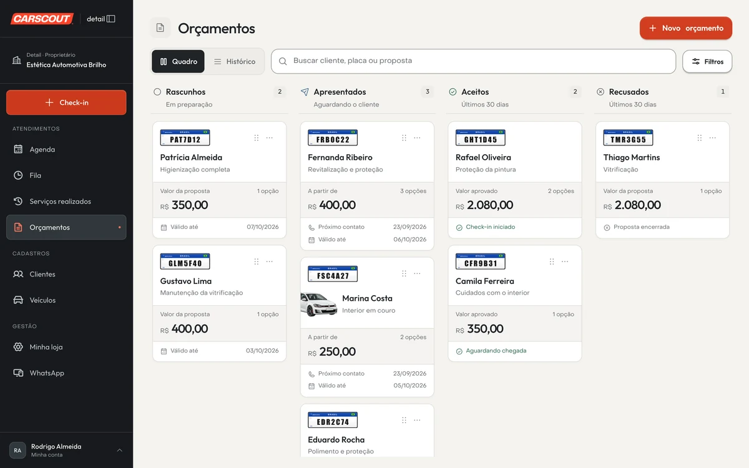Image resolution: width=749 pixels, height=468 pixels.
Task: Click the Rascunhos column header
Action: pyautogui.click(x=185, y=92)
